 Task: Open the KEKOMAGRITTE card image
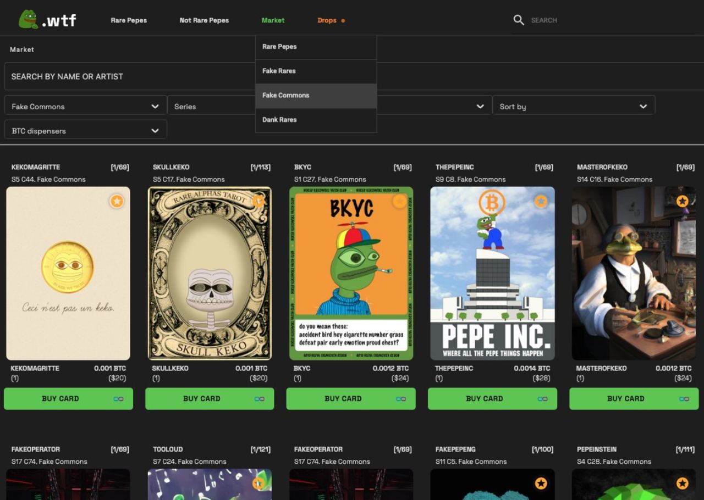[68, 274]
